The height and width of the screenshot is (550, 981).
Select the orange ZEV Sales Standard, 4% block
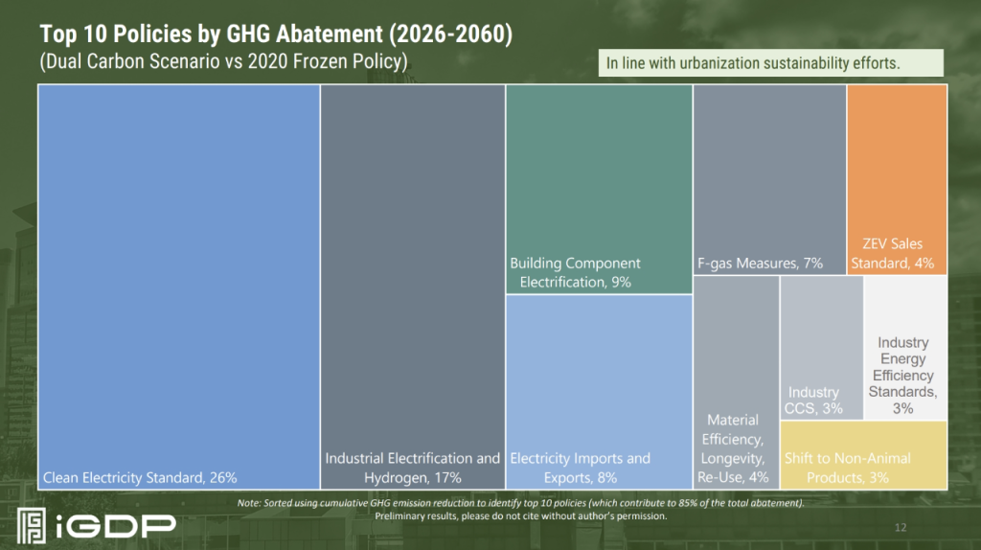897,179
